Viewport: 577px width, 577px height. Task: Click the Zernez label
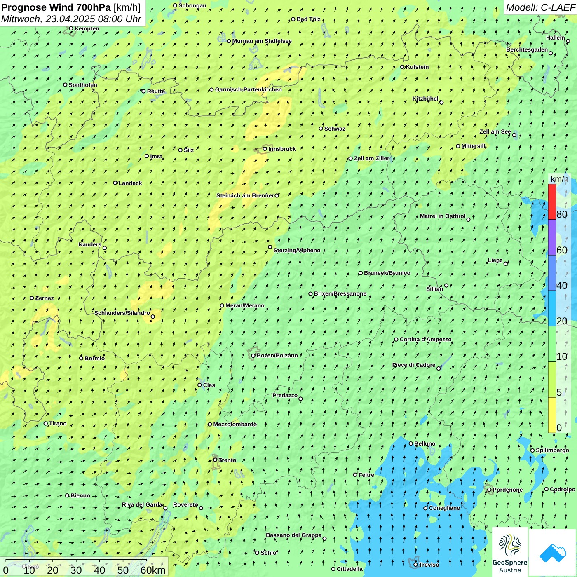click(45, 298)
